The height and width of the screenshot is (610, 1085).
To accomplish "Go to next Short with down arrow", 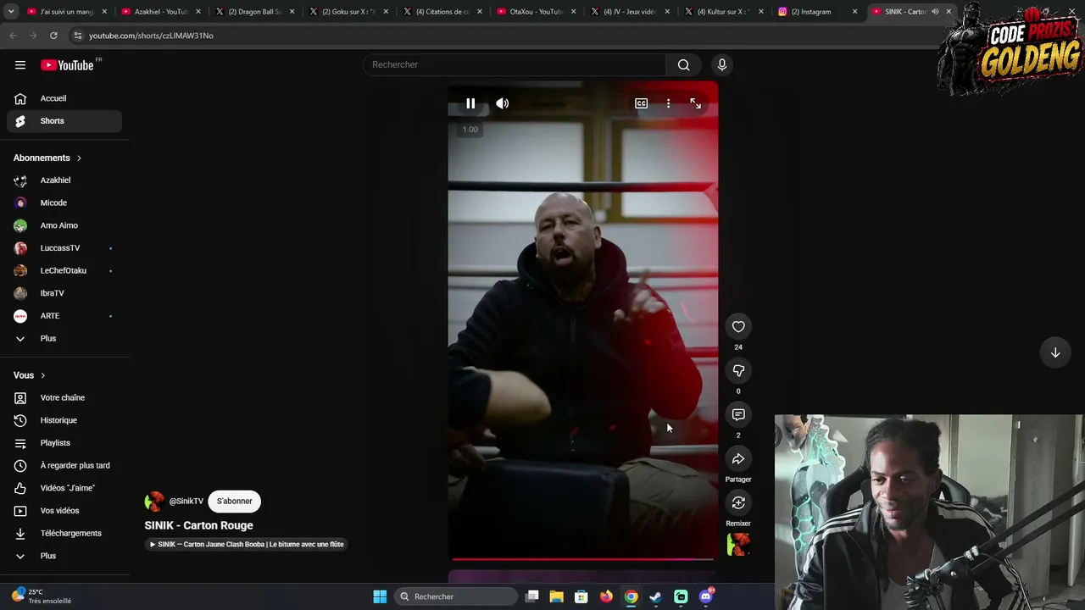I will 1055,352.
